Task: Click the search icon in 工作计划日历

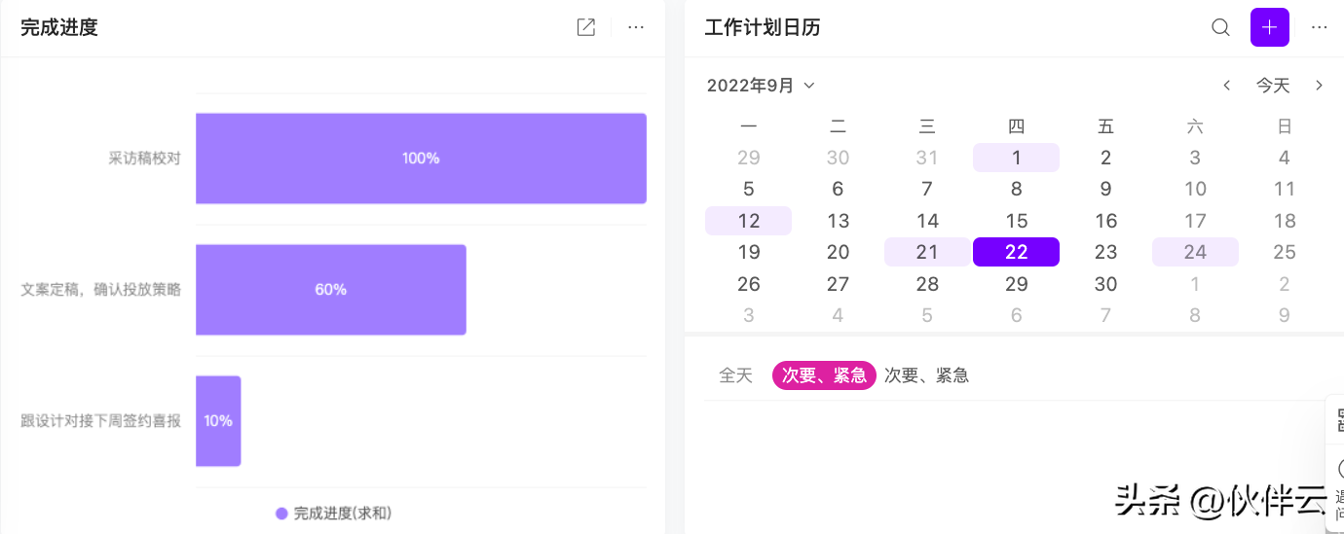Action: [1220, 27]
